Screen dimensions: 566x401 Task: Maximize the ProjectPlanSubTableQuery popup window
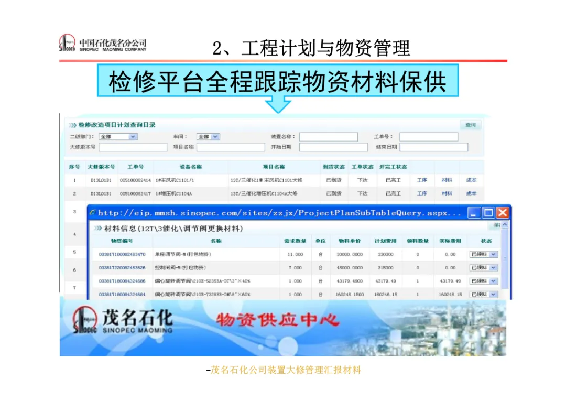(488, 213)
